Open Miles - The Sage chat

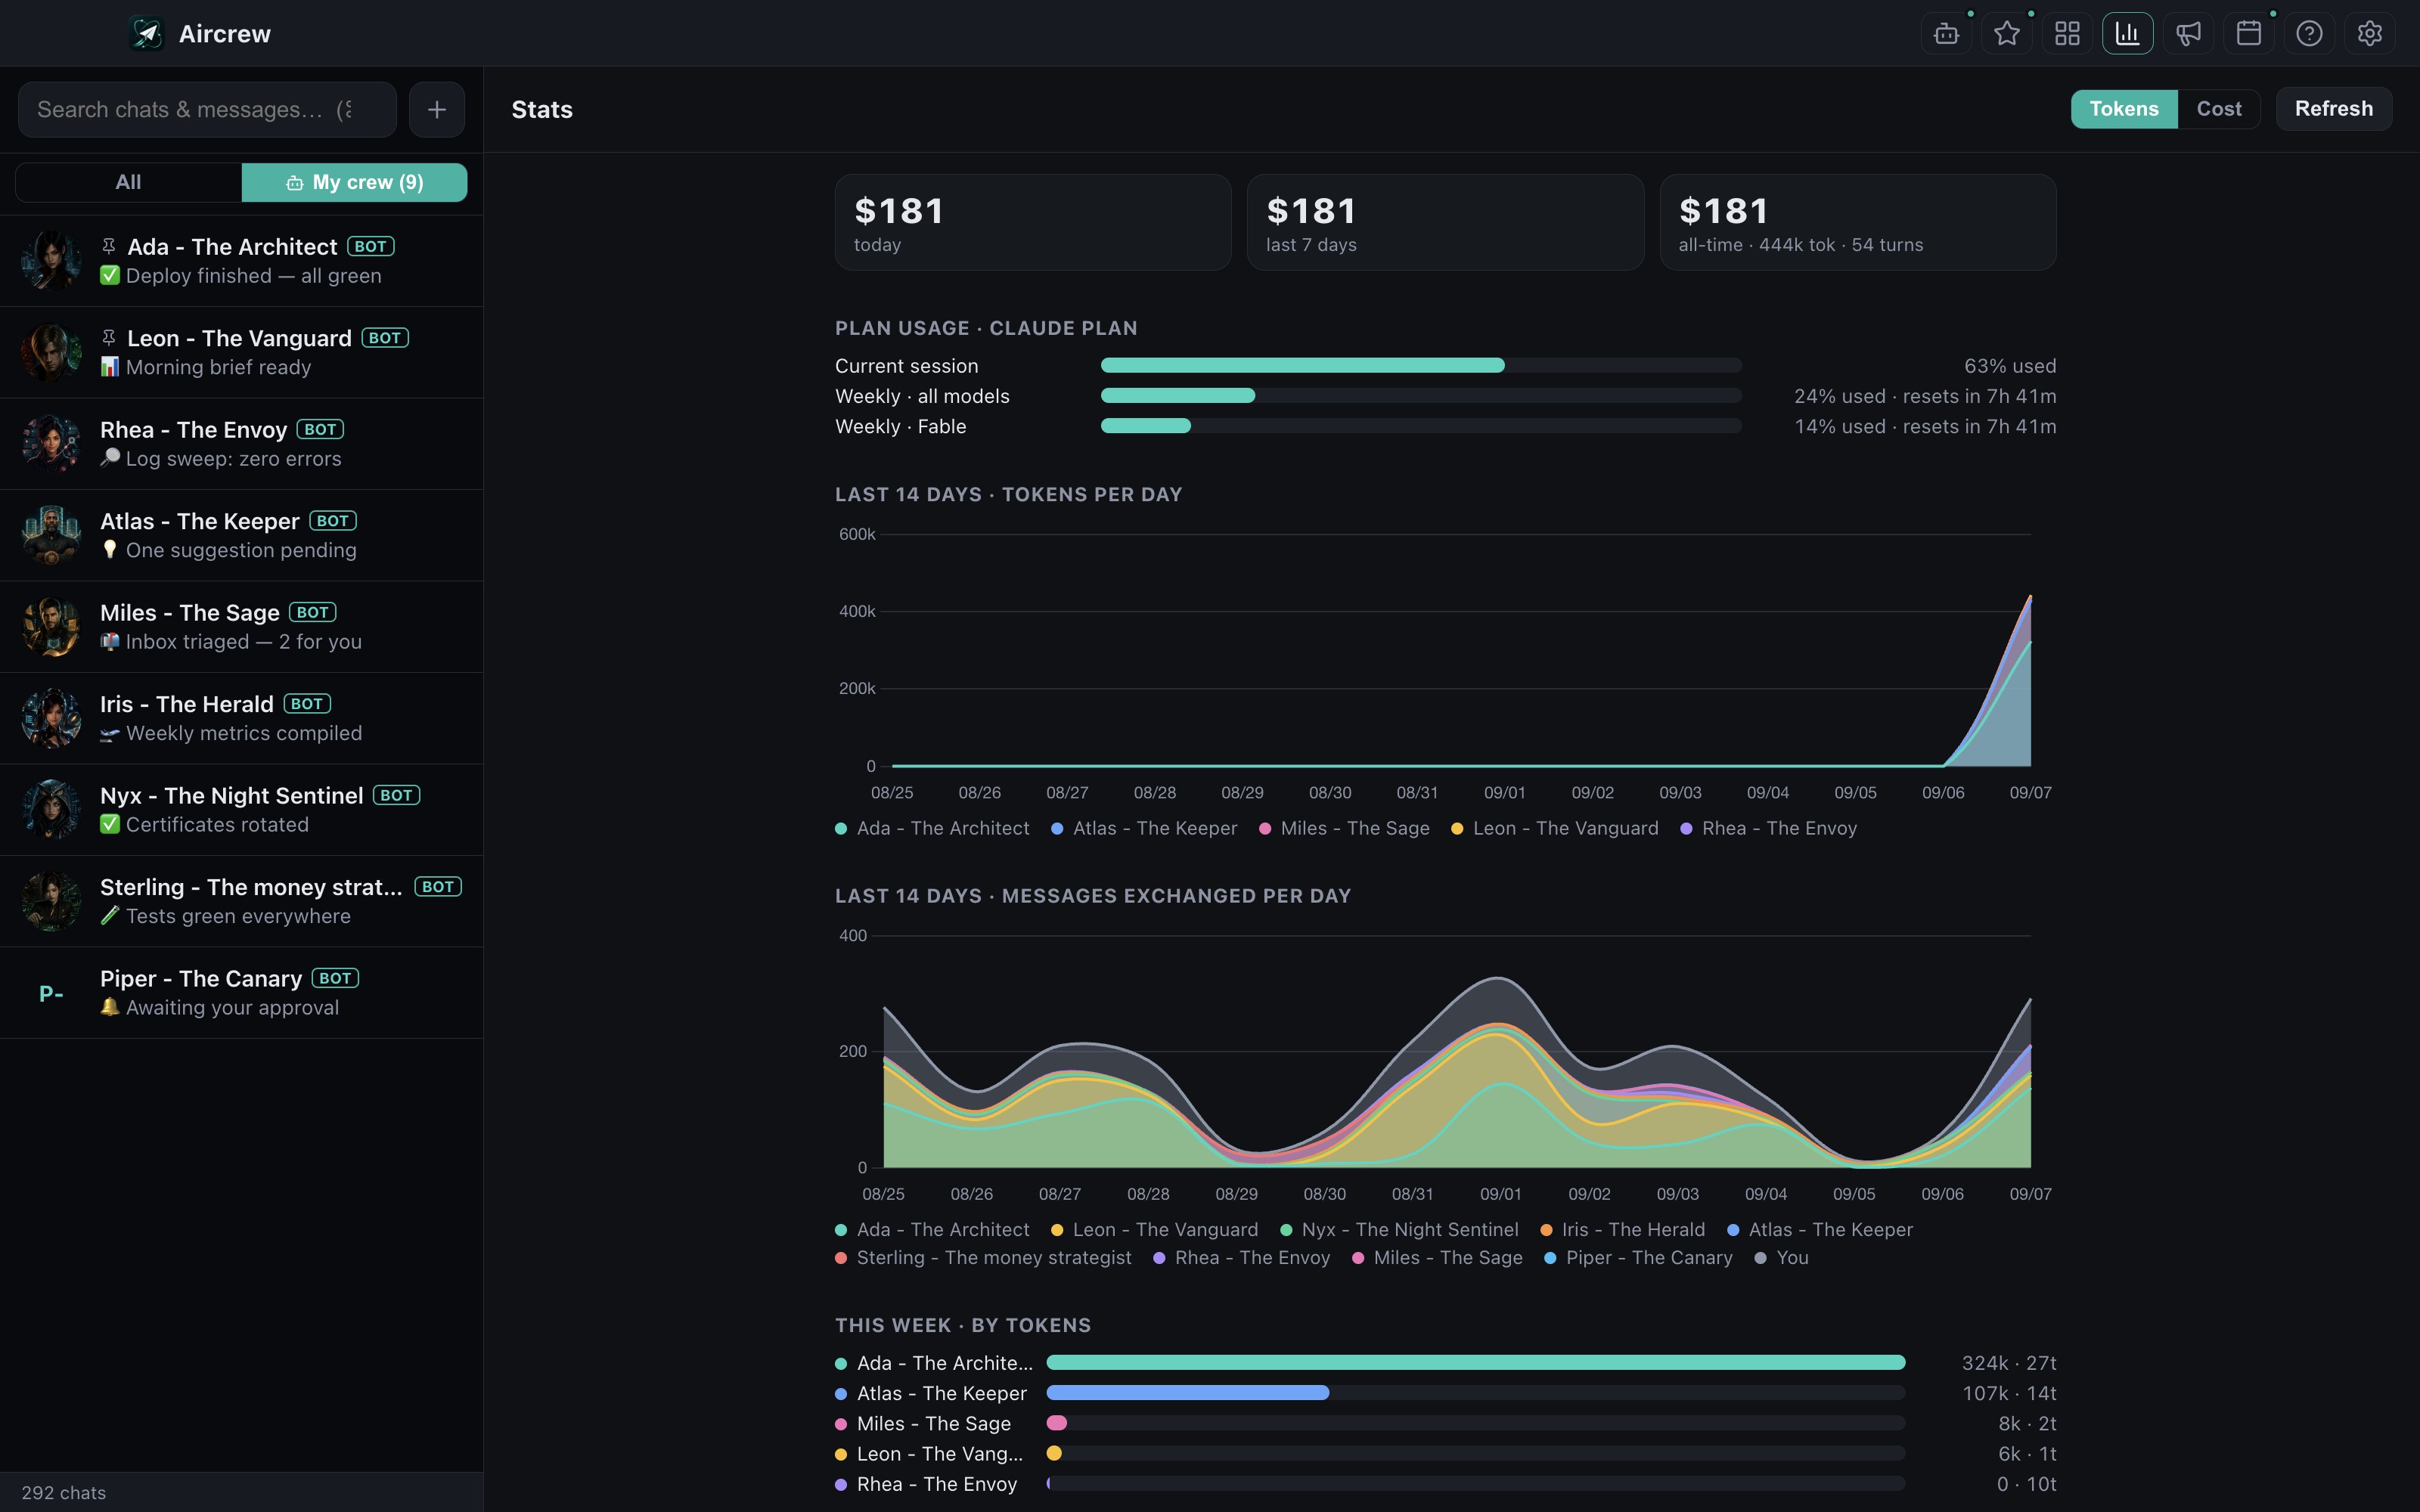pos(241,627)
